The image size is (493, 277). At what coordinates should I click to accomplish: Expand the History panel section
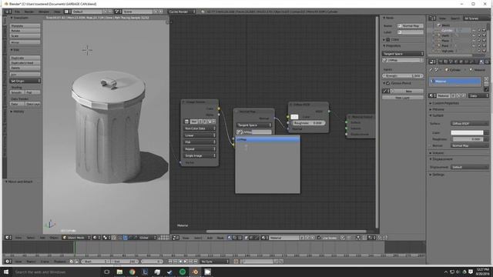(x=17, y=112)
